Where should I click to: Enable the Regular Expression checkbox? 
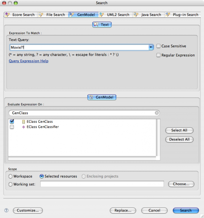pos(158,55)
